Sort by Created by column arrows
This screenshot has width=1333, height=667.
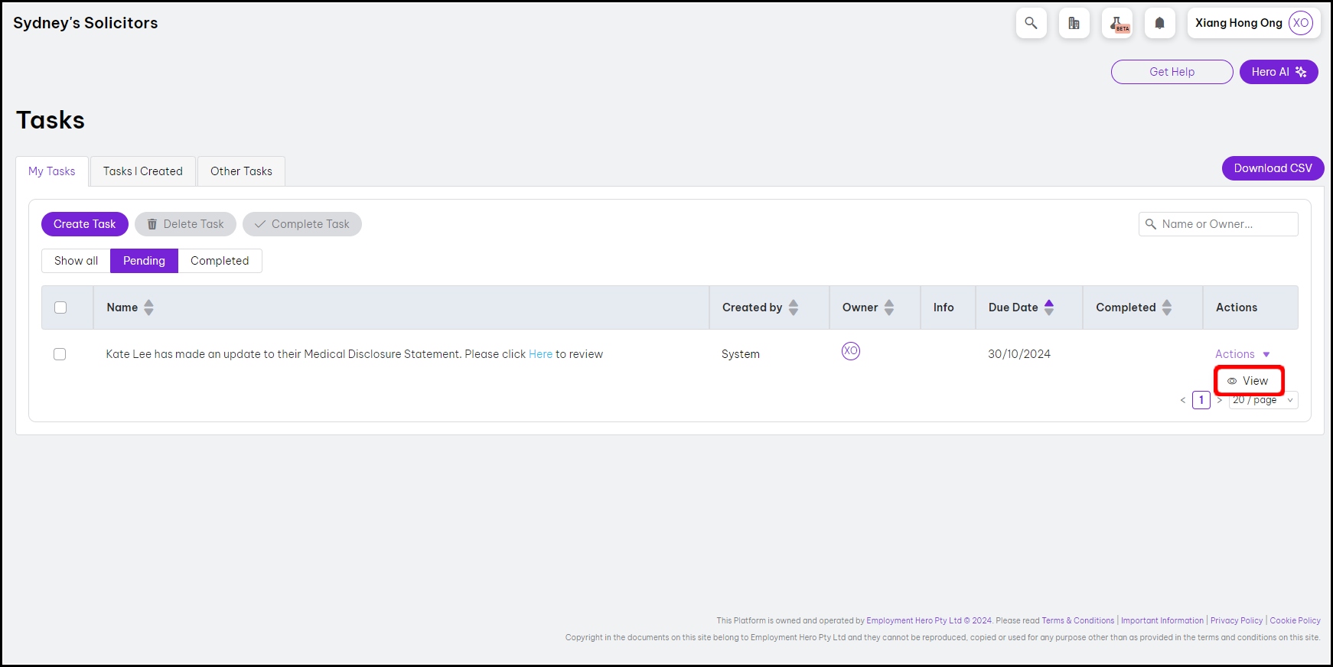pyautogui.click(x=793, y=307)
